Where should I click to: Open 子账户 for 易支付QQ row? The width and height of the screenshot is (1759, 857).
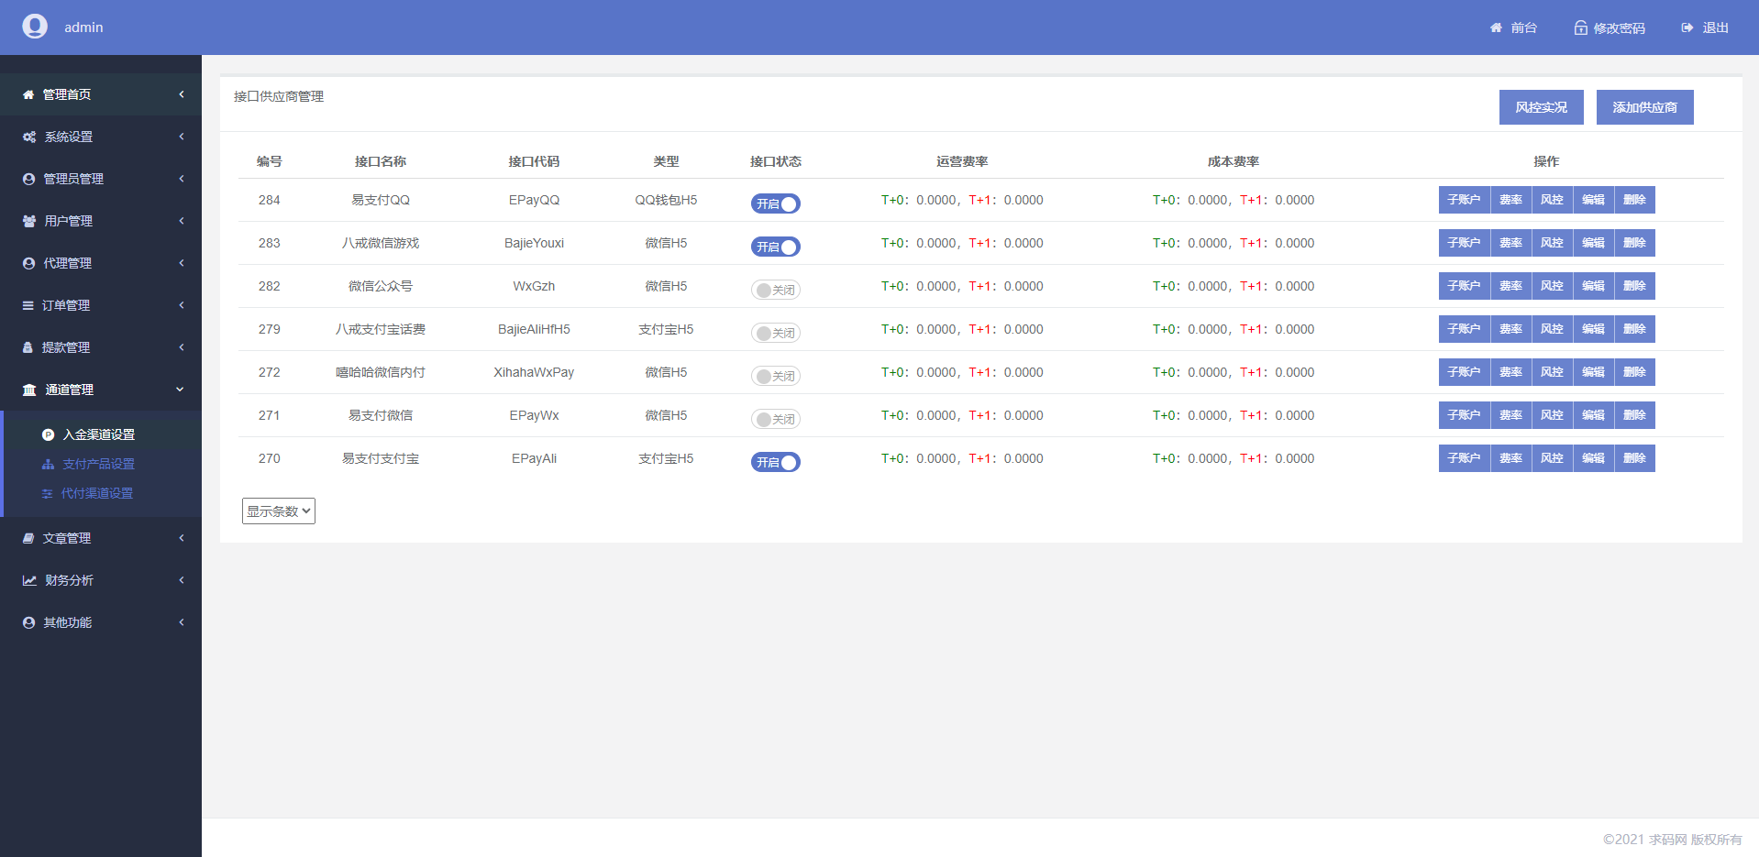tap(1464, 200)
